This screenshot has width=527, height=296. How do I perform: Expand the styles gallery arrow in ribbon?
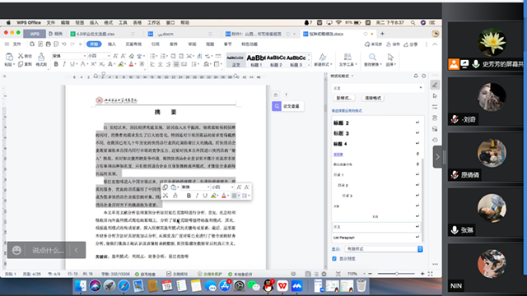(309, 64)
